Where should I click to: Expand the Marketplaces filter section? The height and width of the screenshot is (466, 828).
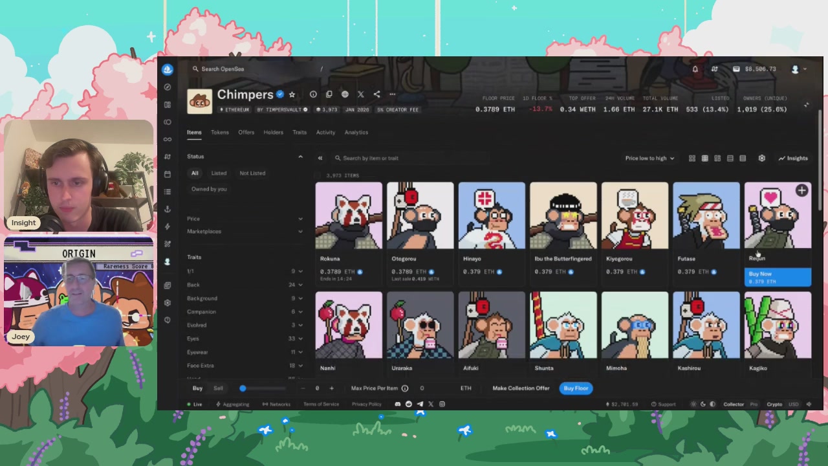pyautogui.click(x=245, y=231)
